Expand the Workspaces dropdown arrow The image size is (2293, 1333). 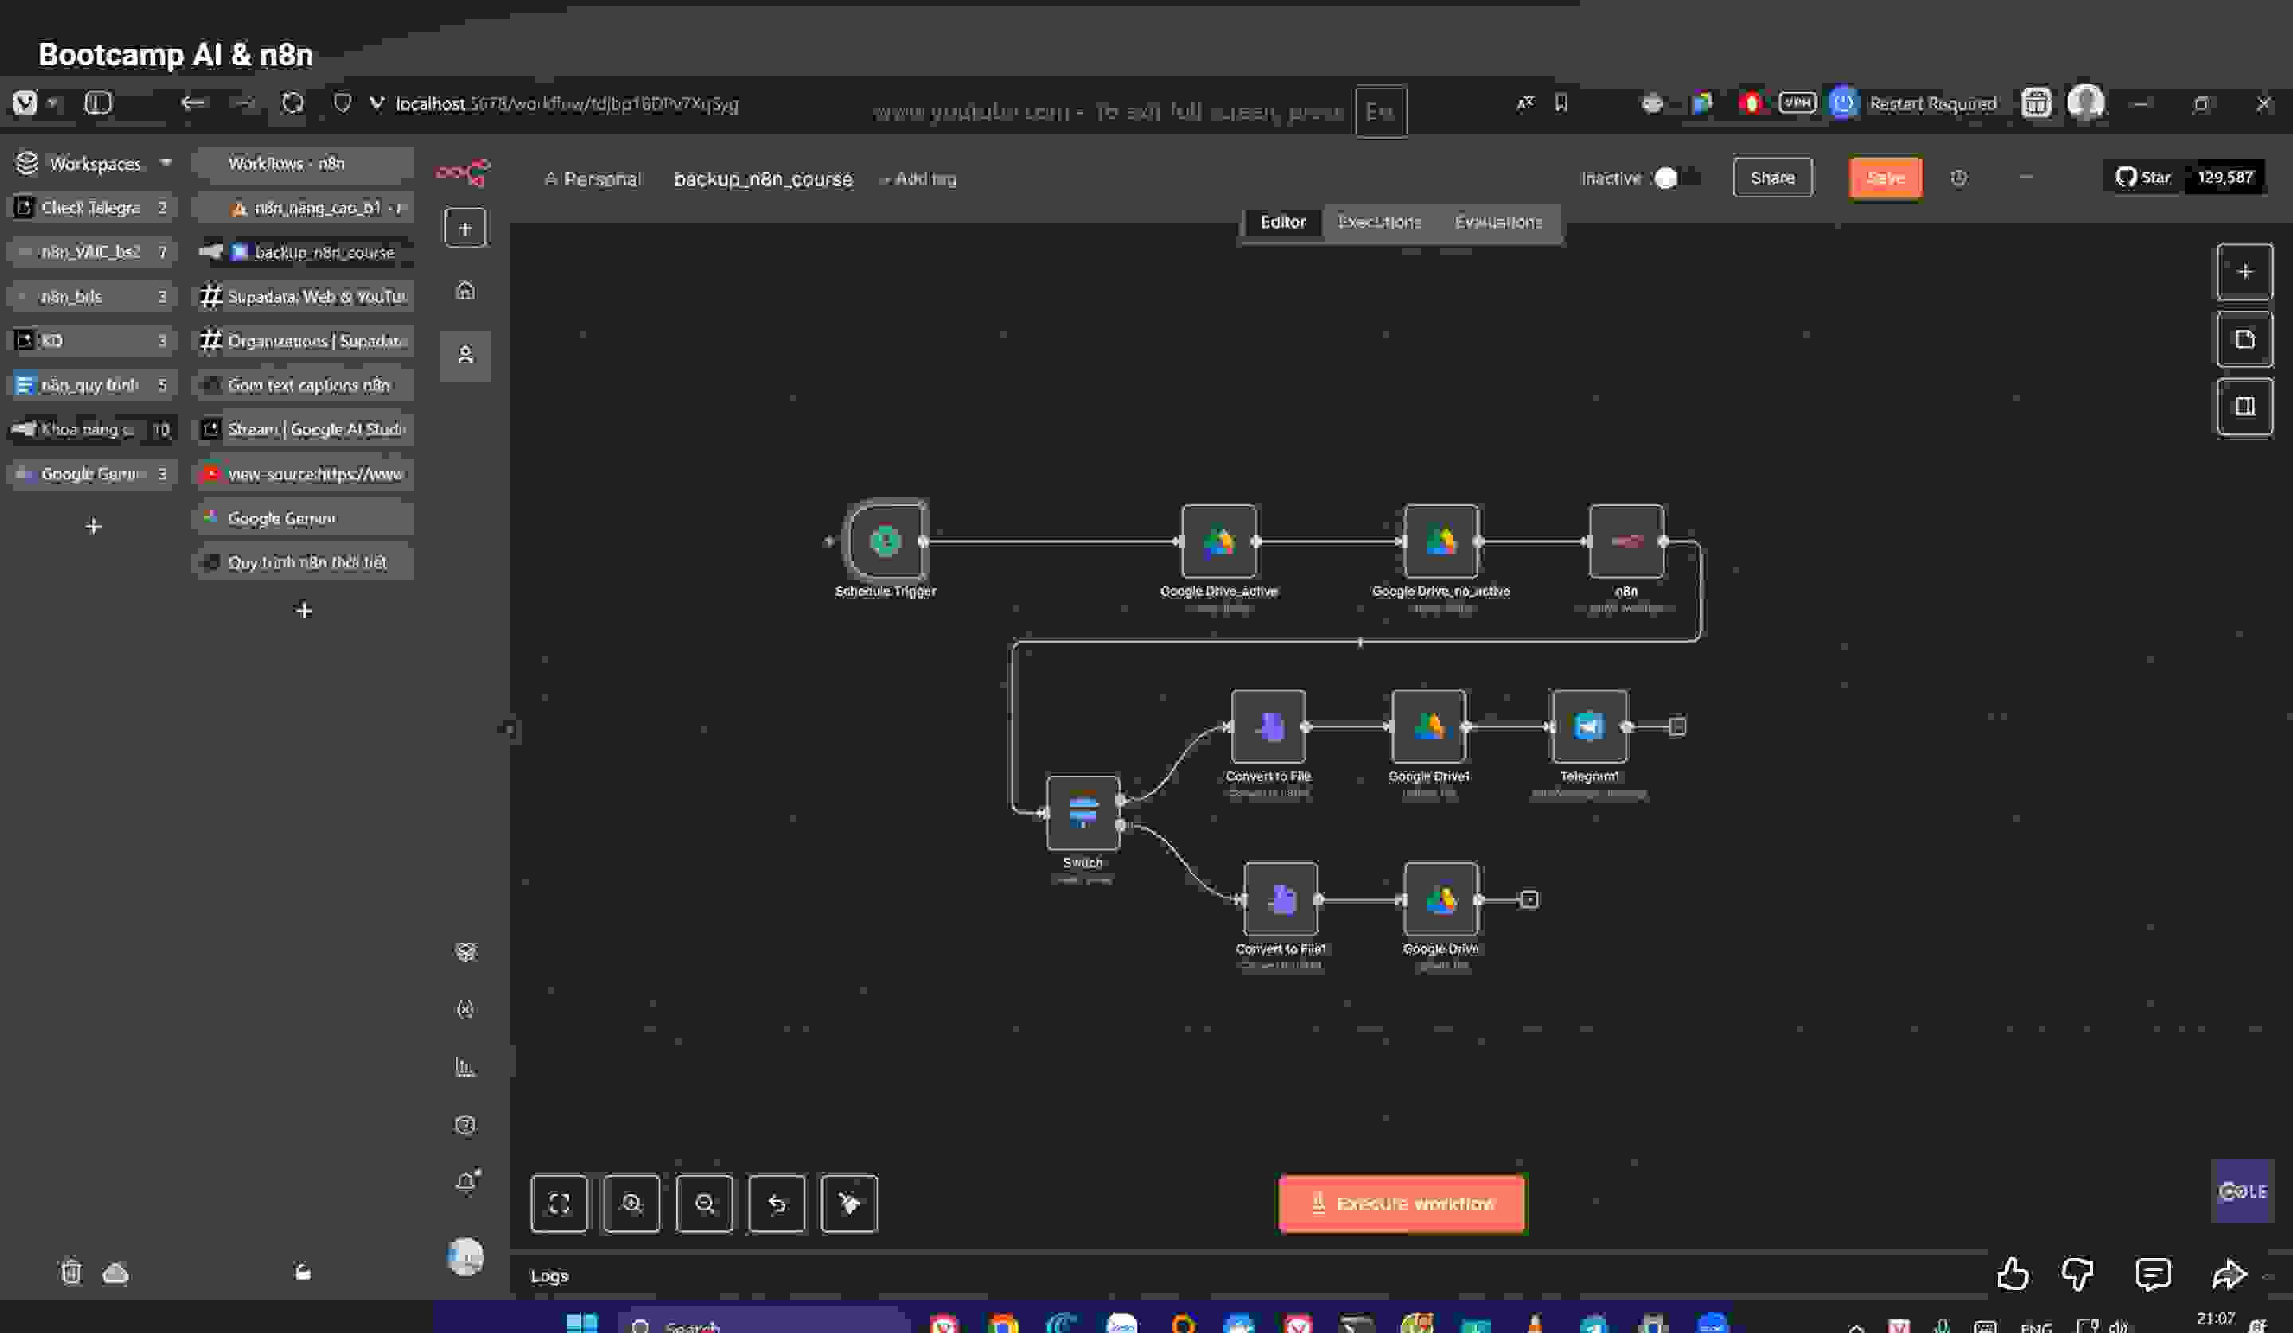point(166,163)
